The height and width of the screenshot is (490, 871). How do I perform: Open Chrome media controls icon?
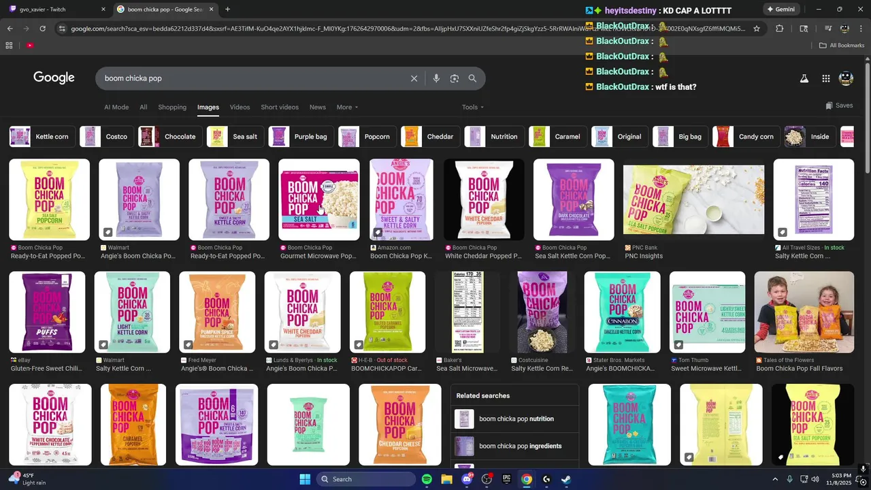tap(828, 29)
